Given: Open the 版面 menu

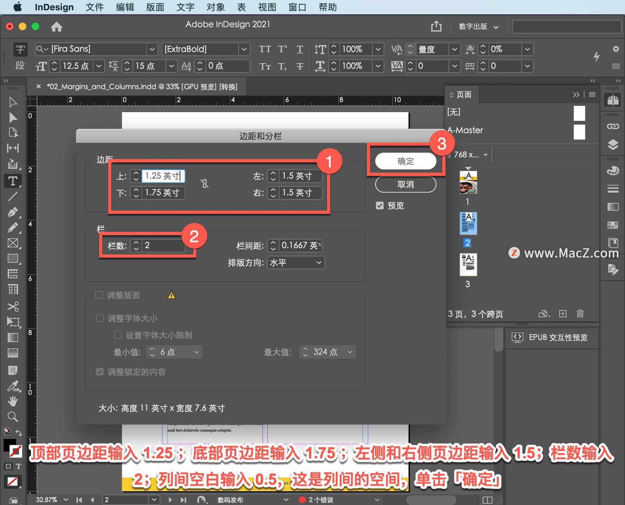Looking at the screenshot, I should point(155,7).
